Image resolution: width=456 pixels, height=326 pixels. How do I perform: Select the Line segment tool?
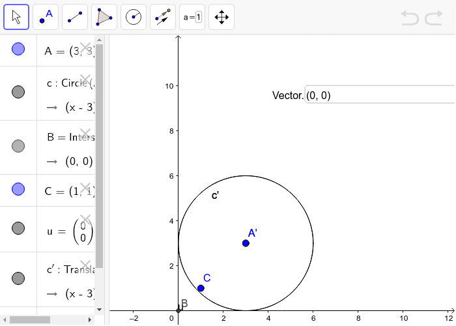pos(75,17)
